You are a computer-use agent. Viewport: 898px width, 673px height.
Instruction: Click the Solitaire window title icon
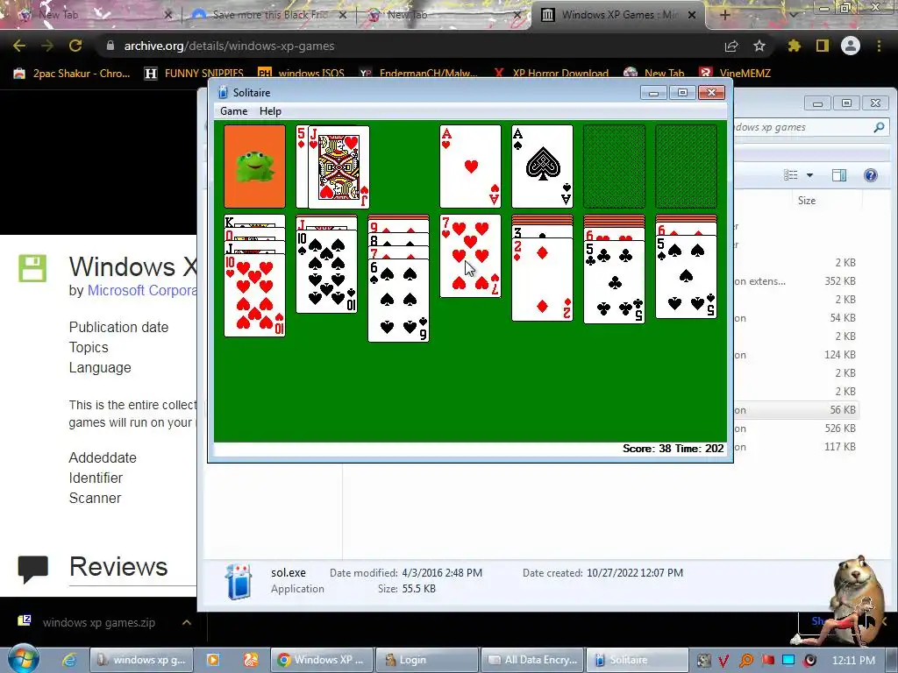(223, 92)
